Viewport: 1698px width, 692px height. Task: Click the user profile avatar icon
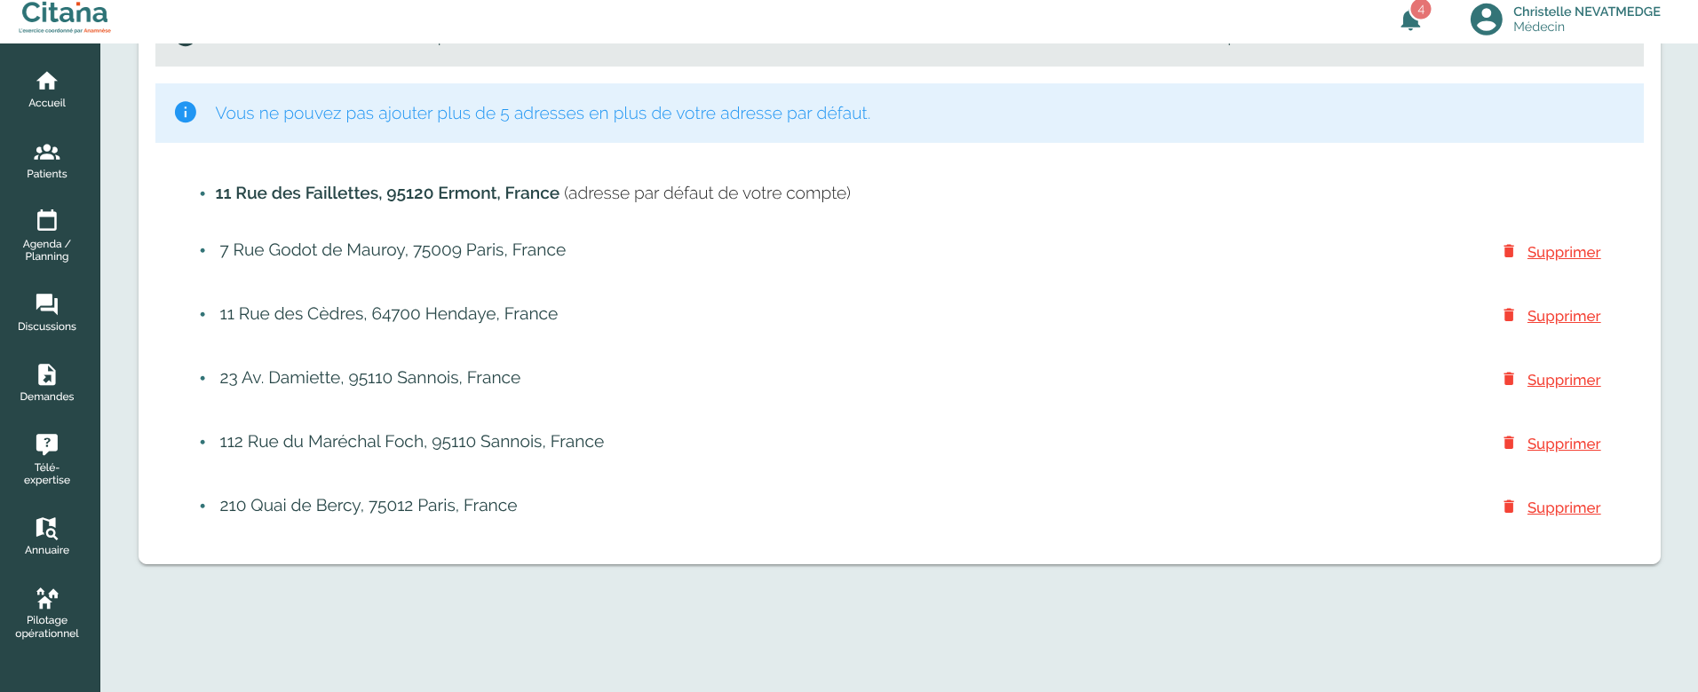coord(1486,19)
